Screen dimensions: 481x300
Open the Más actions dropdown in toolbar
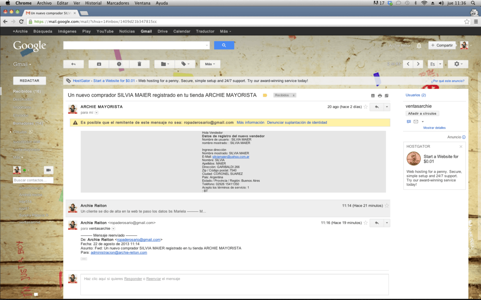tap(210, 64)
